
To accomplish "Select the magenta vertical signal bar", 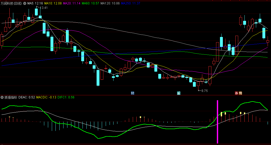I will (x=218, y=122).
